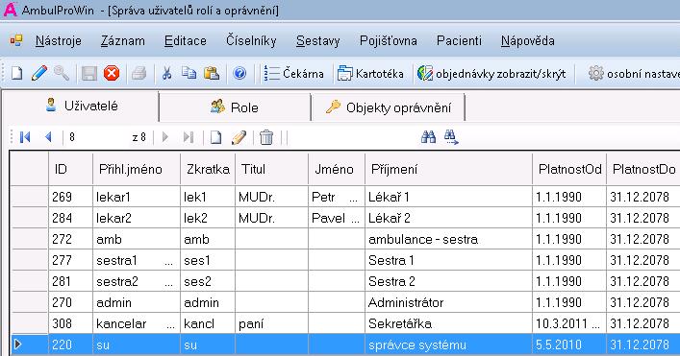Click the AmbulProWin title bar logo
Screen dimensions: 680x356
[10, 10]
